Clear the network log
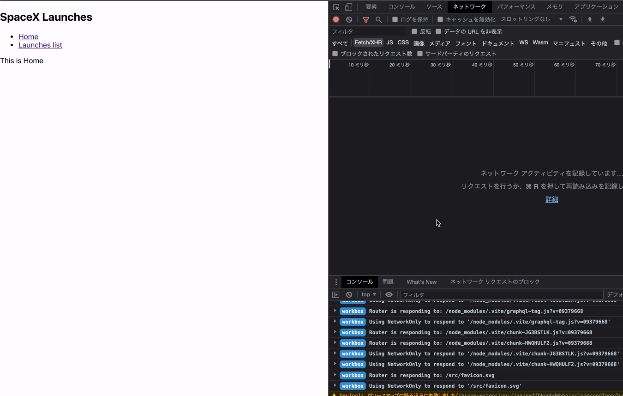Image resolution: width=623 pixels, height=396 pixels. point(349,19)
